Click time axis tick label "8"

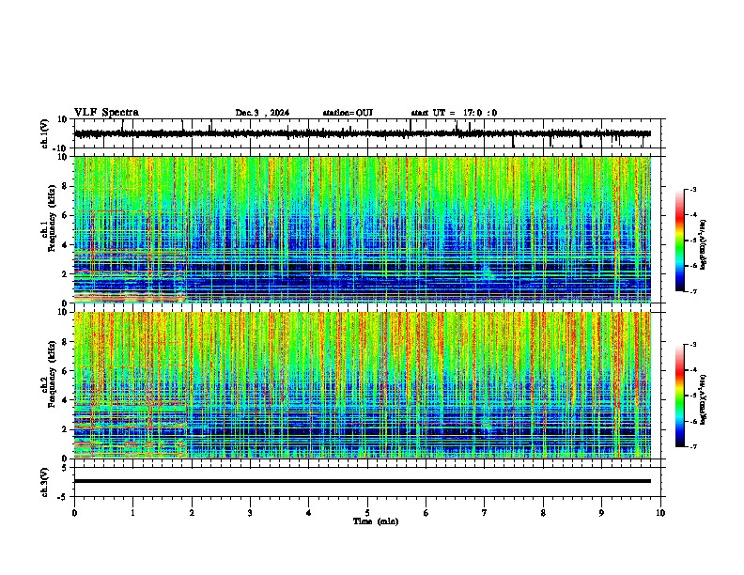coord(543,513)
